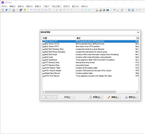Click the scrollbar right arrow
145x134 pixels.
(x=137, y=92)
